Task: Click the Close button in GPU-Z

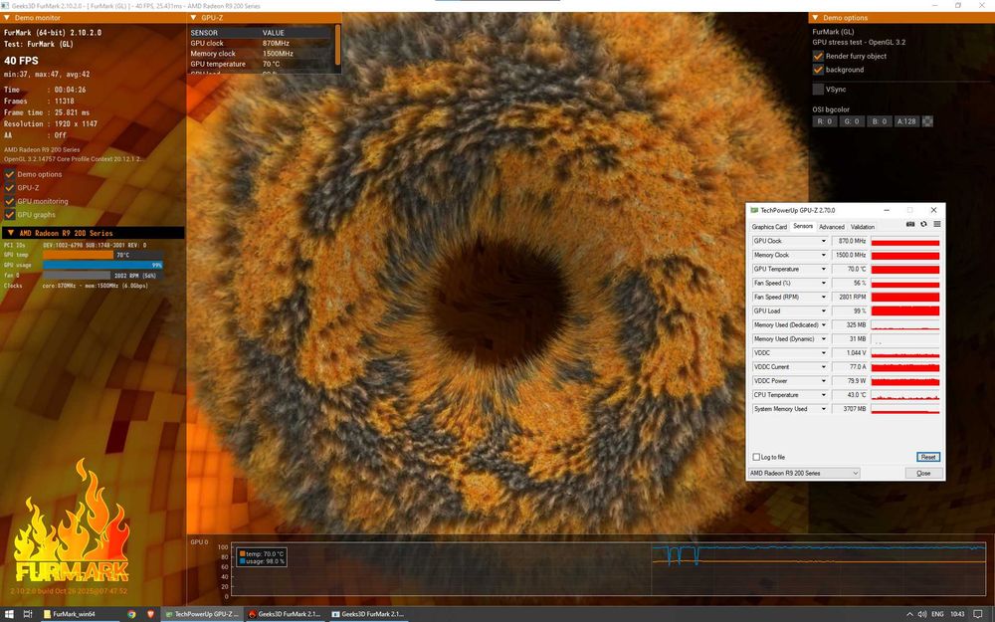Action: [x=923, y=473]
